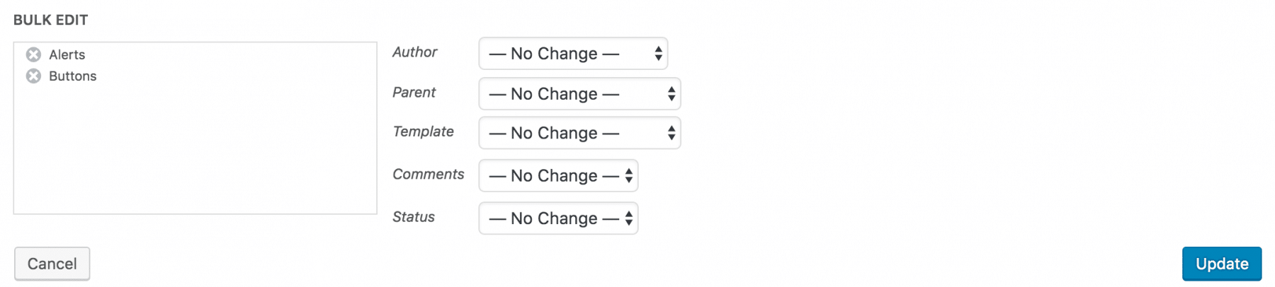
Task: Click the Parent field label
Action: (x=414, y=93)
